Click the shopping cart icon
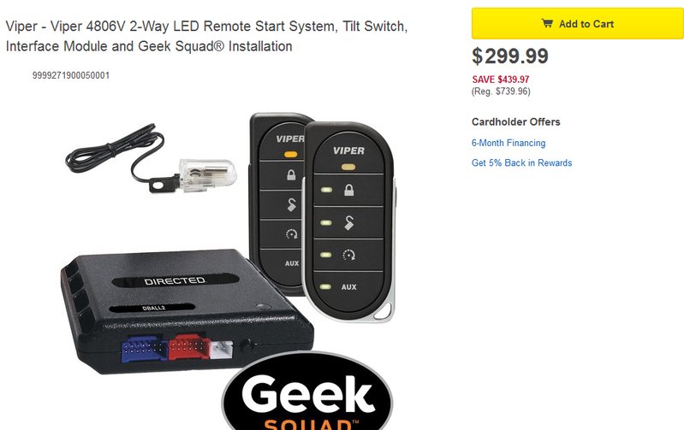Image resolution: width=684 pixels, height=430 pixels. tap(547, 23)
